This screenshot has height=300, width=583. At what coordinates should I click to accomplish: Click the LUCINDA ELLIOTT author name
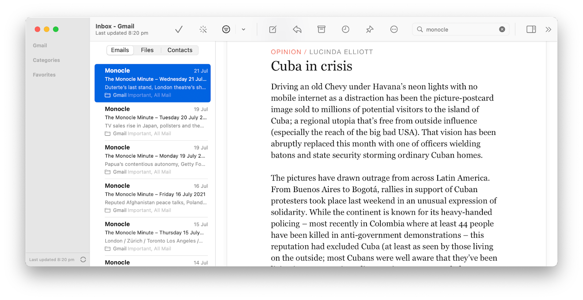(x=341, y=52)
